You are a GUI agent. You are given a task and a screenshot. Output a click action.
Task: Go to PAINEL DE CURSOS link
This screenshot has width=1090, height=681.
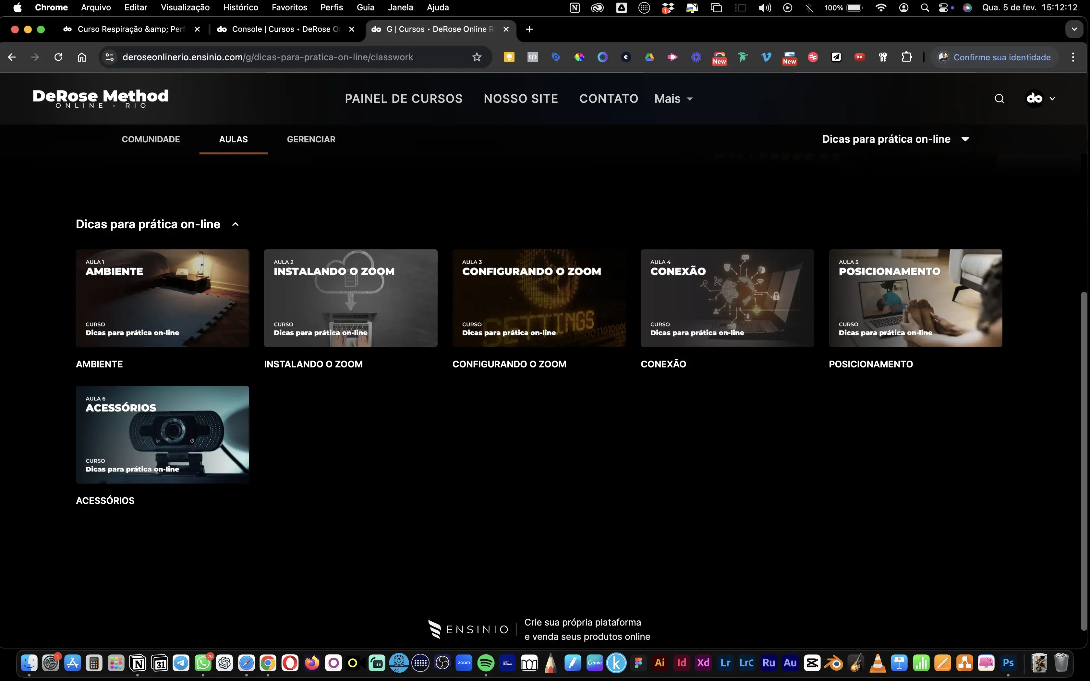404,99
